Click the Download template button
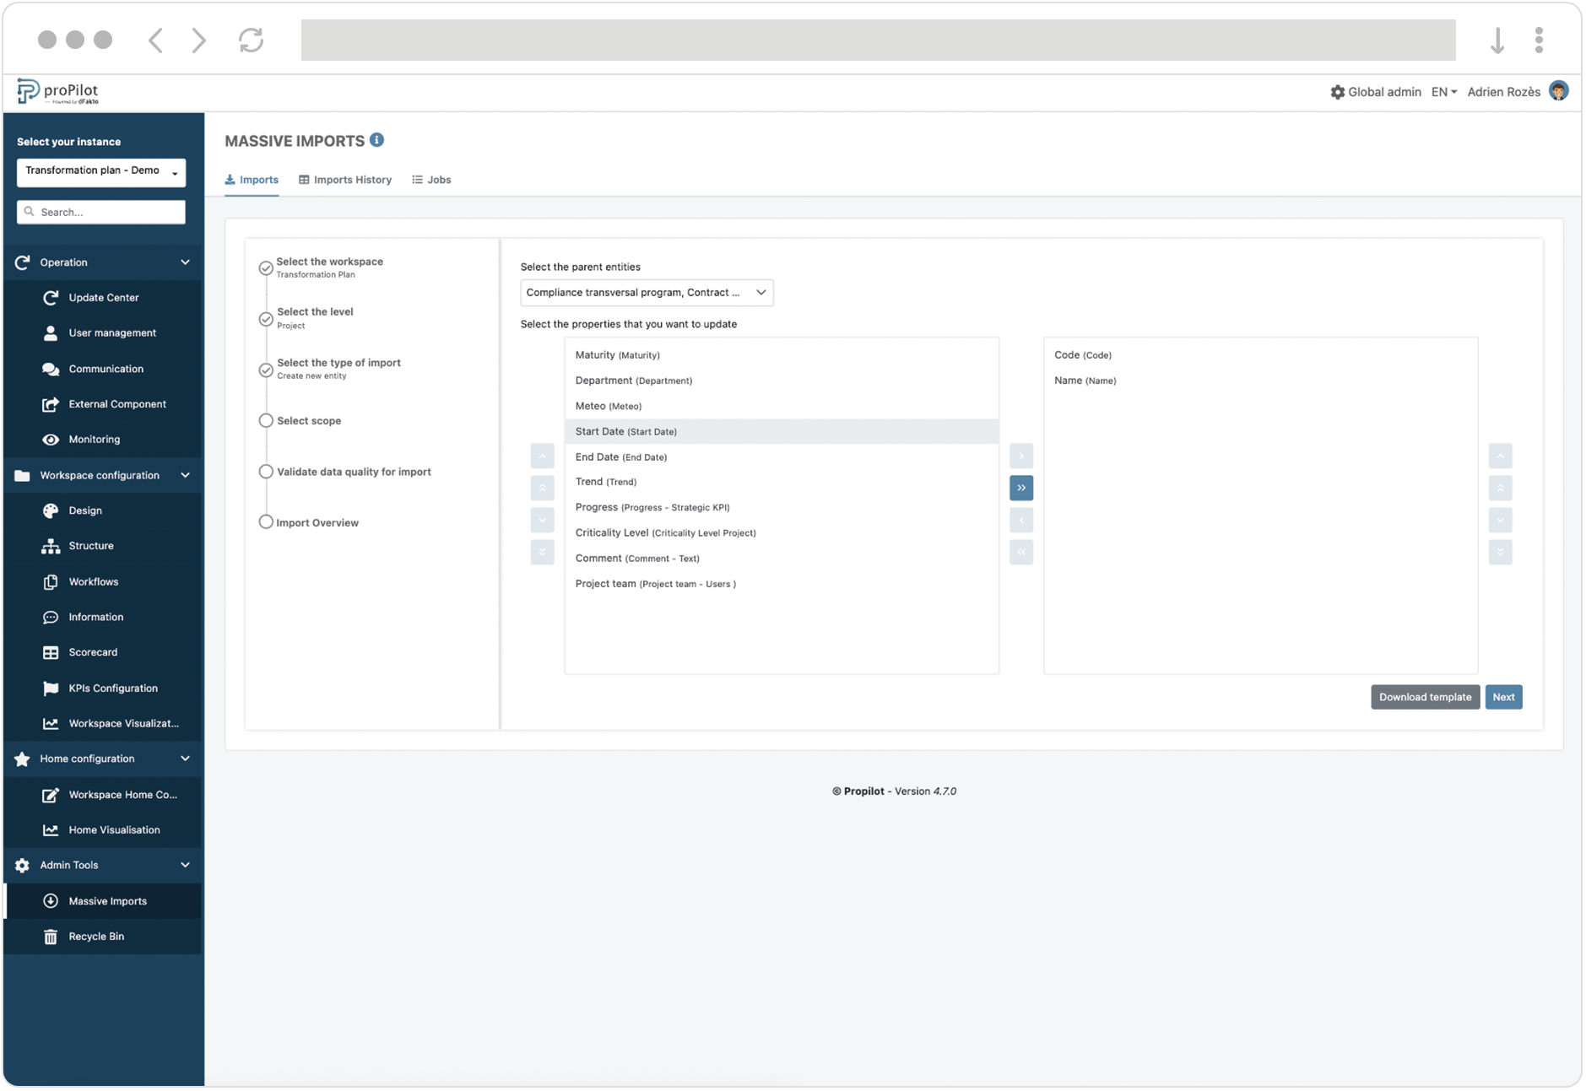Image resolution: width=1586 pixels, height=1091 pixels. tap(1424, 697)
